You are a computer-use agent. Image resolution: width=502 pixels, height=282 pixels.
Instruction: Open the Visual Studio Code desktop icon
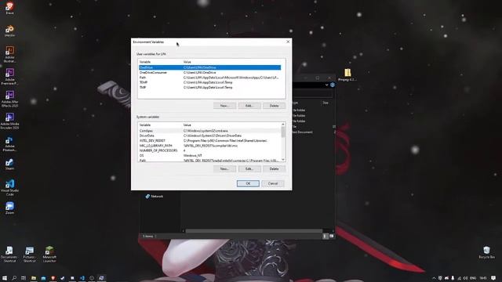pyautogui.click(x=9, y=187)
